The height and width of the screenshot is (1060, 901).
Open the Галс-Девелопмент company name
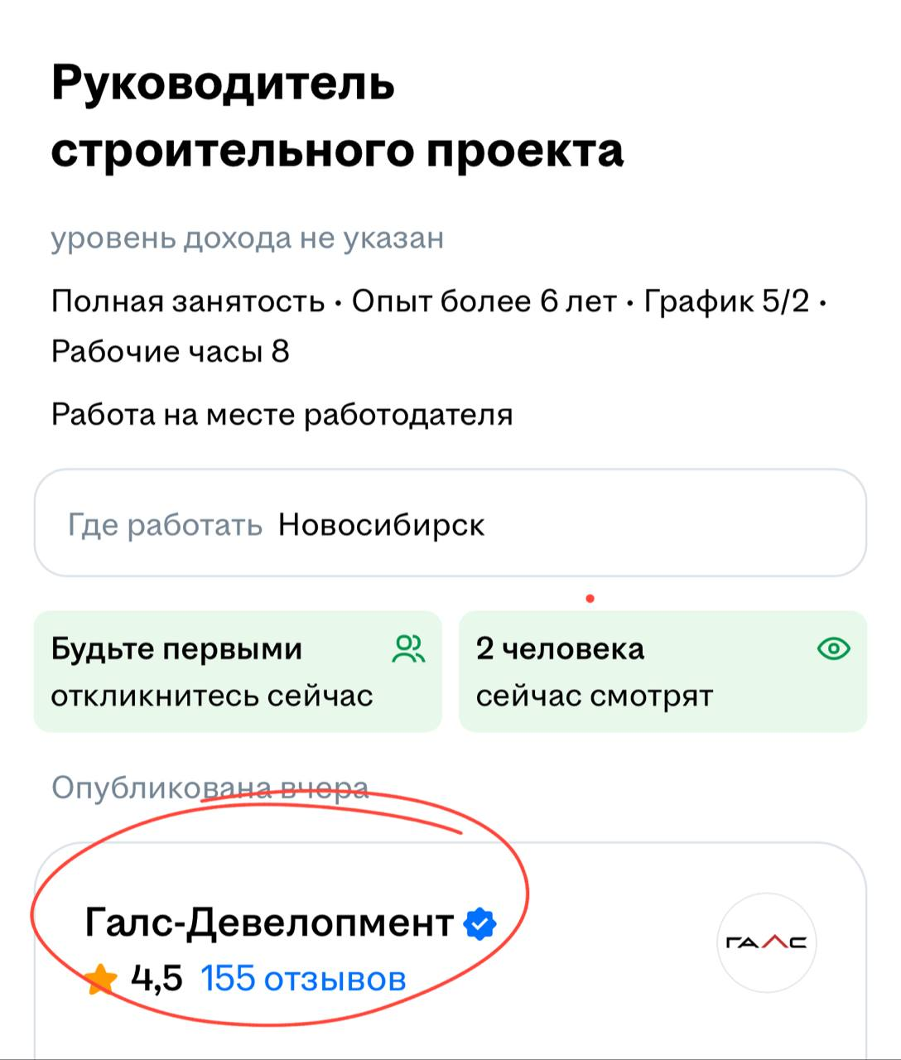click(269, 923)
